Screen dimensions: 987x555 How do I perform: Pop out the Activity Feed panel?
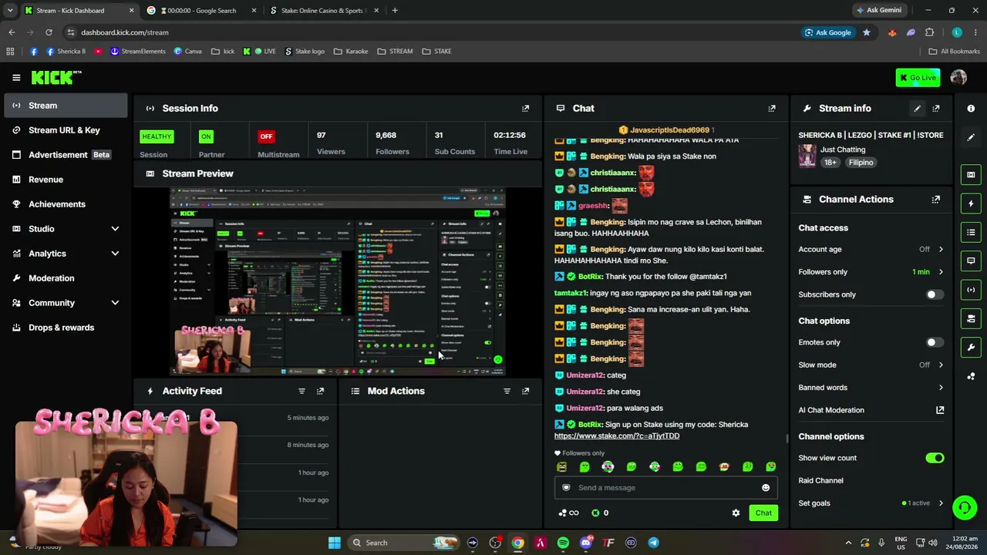coord(321,391)
